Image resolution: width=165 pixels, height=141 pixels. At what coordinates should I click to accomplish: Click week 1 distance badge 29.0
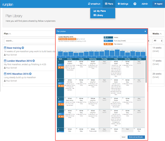(x=61, y=67)
